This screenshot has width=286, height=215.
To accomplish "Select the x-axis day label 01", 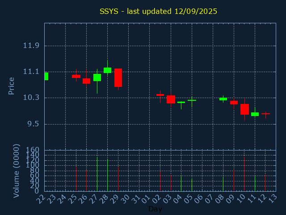I will tap(146, 199).
